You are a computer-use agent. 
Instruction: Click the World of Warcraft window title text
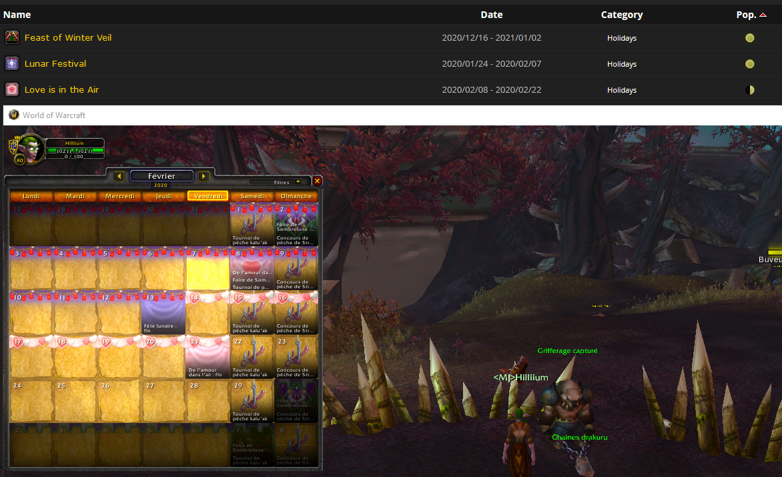(54, 115)
